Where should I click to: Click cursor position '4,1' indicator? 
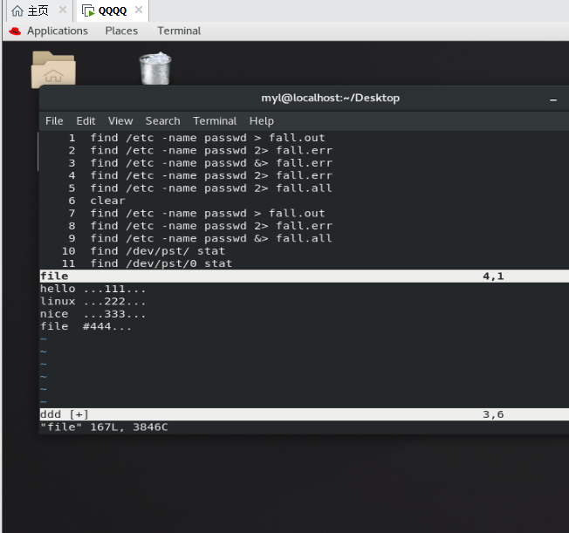(493, 277)
